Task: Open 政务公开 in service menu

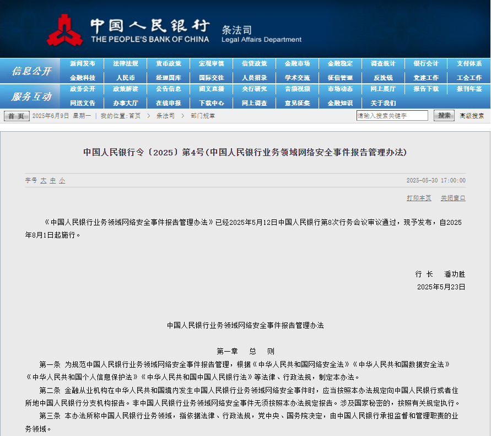Action: 82,89
